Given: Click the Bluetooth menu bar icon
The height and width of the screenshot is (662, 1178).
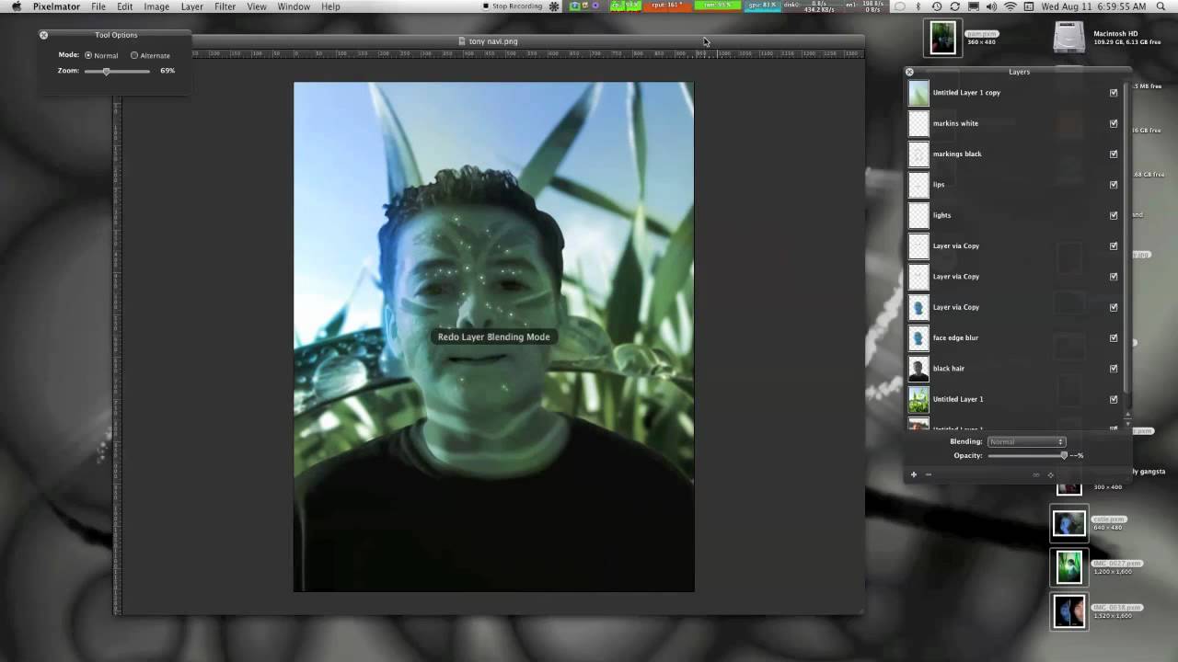Looking at the screenshot, I should click(918, 6).
